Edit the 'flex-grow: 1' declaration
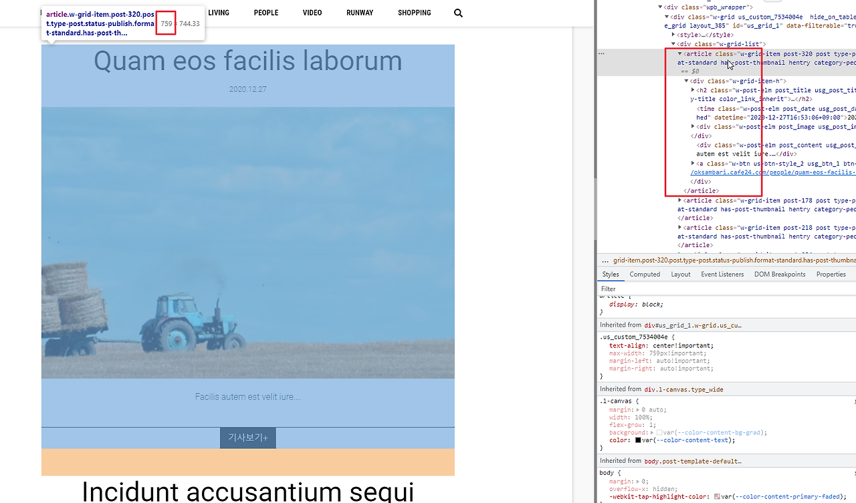Image resolution: width=856 pixels, height=503 pixels. 631,425
